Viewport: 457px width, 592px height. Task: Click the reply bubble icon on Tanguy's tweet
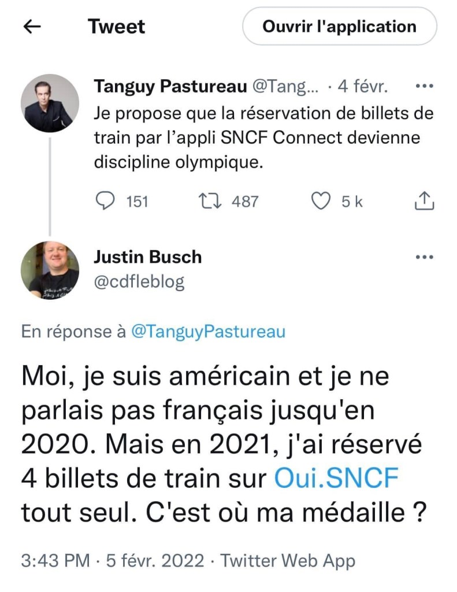tap(105, 200)
